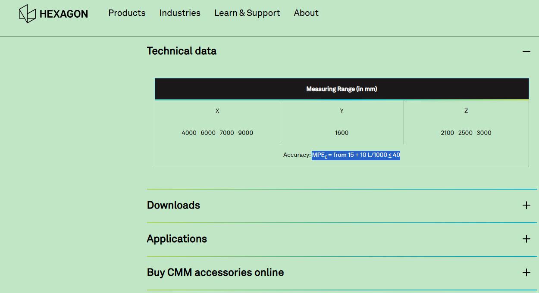Open the Industries menu

[180, 13]
